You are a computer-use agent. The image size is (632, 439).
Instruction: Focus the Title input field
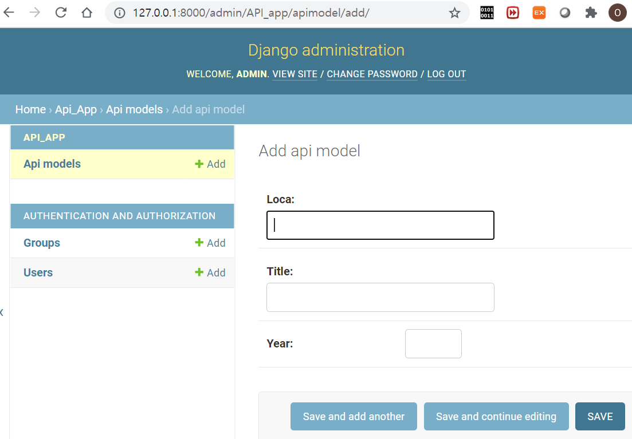tap(380, 297)
